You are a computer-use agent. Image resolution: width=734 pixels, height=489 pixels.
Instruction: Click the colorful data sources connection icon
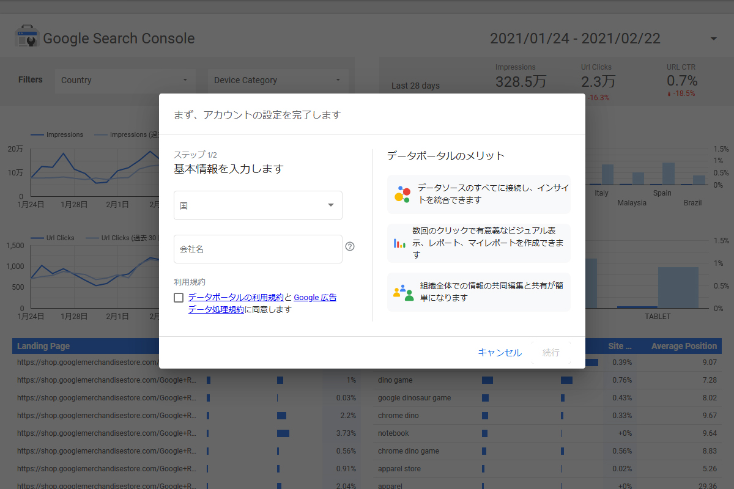pyautogui.click(x=402, y=194)
